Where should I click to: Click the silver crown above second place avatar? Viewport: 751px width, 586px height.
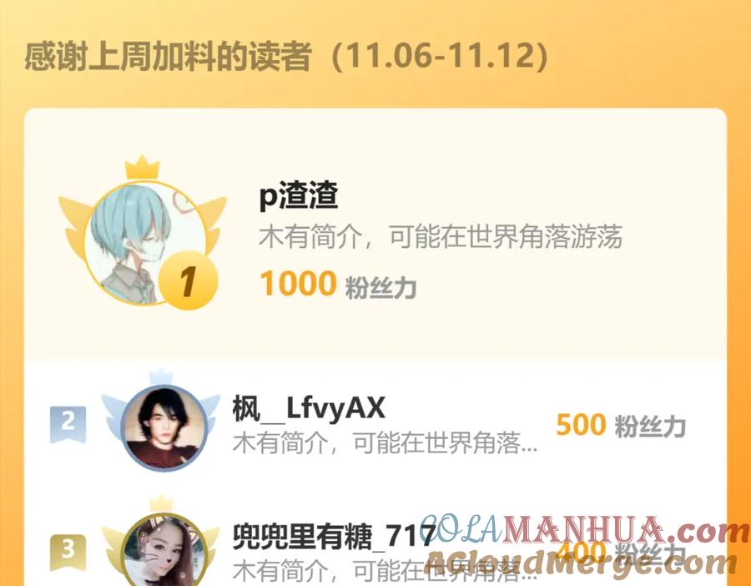161,376
